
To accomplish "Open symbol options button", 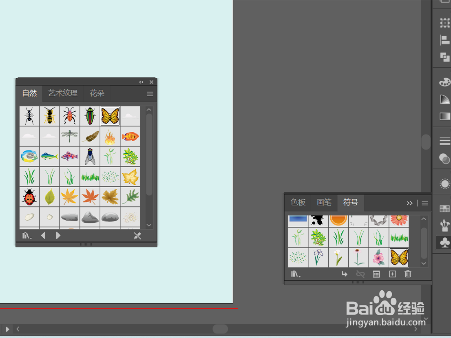I will (376, 274).
